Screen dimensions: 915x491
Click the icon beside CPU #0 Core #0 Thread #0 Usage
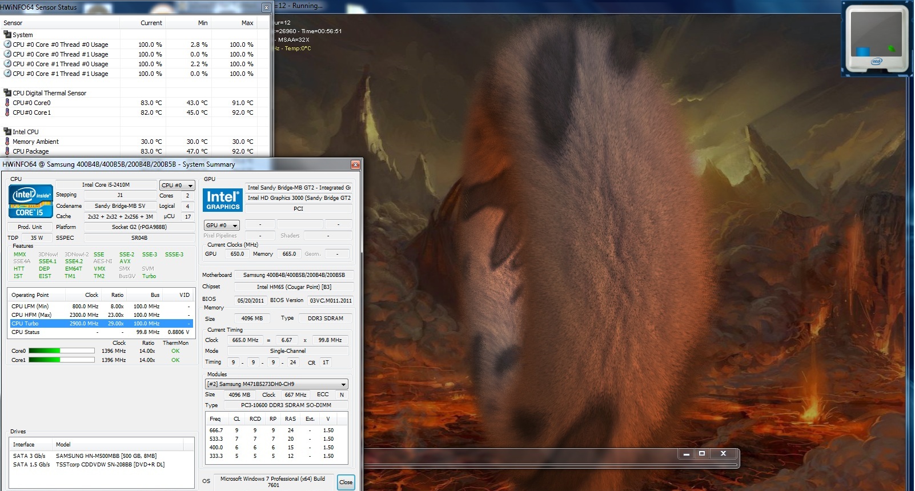7,44
